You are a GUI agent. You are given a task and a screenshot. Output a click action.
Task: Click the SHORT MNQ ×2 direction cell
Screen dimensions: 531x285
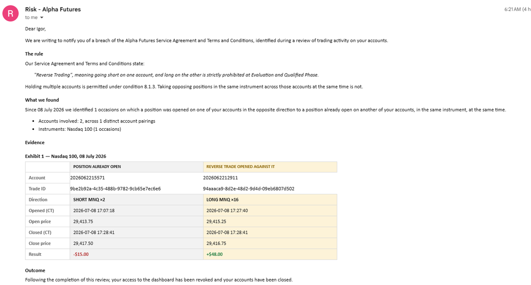pyautogui.click(x=136, y=200)
